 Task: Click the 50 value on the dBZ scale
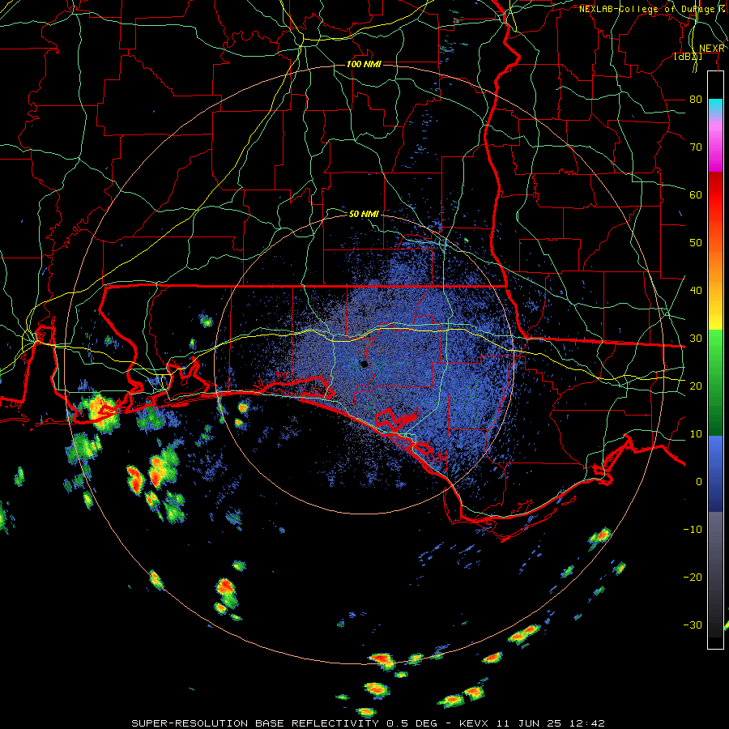[696, 243]
